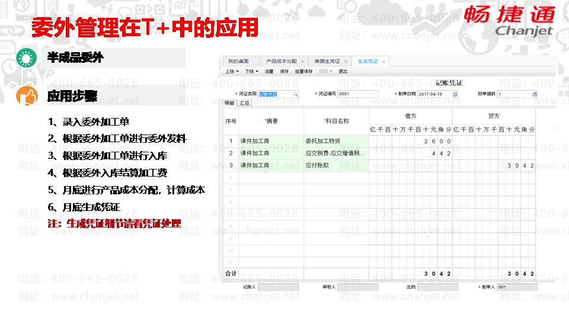
Task: Click the 制单日期 field 2017-04-19
Action: (437, 94)
